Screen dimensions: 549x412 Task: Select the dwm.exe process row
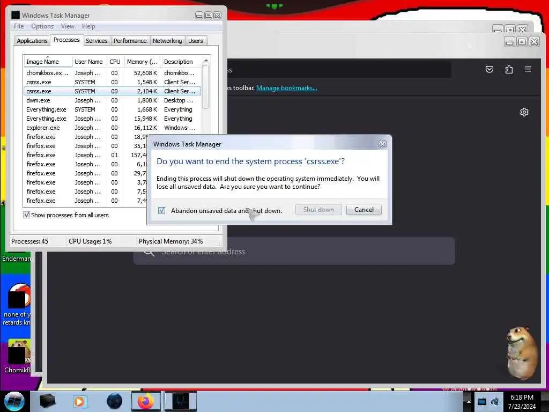click(x=113, y=100)
